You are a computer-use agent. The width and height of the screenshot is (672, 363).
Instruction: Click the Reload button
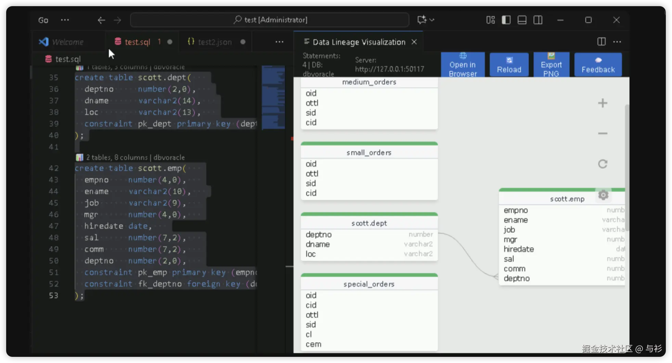coord(509,65)
